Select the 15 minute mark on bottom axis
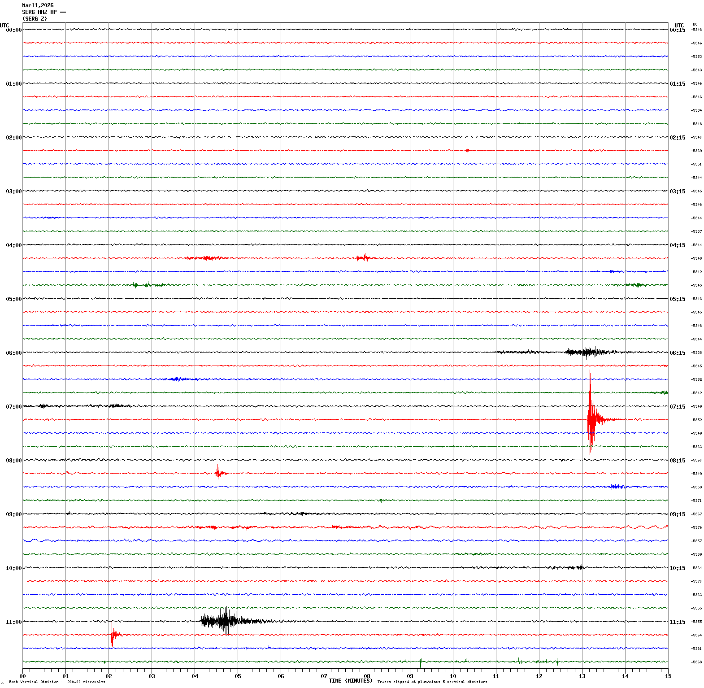Screen dimensions: 704x688 coord(668,676)
